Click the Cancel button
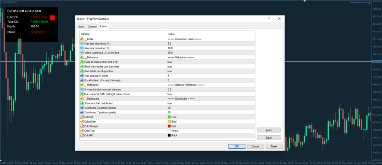The height and width of the screenshot is (165, 382). pyautogui.click(x=255, y=146)
